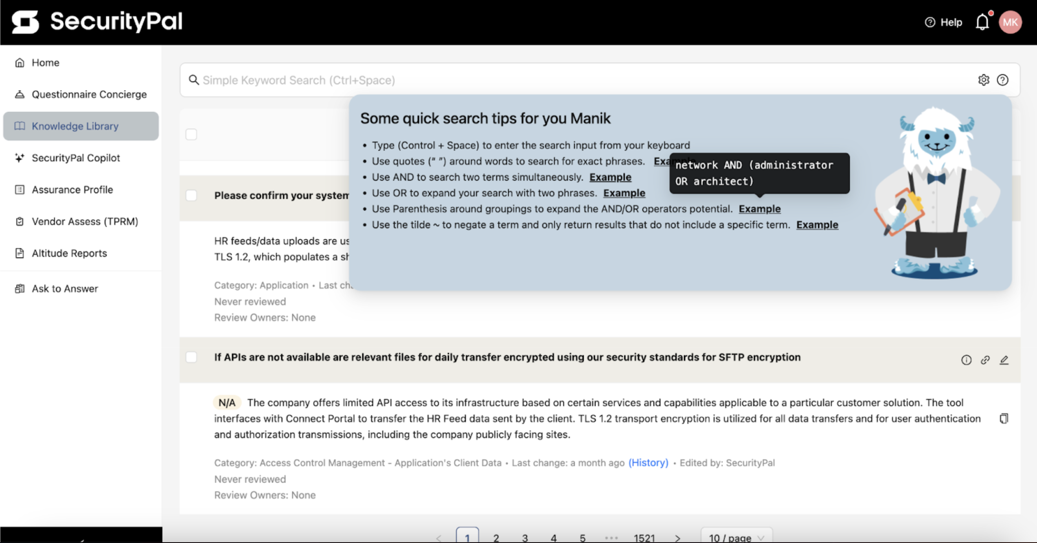This screenshot has width=1037, height=543.
Task: Open the notifications bell
Action: [x=982, y=22]
